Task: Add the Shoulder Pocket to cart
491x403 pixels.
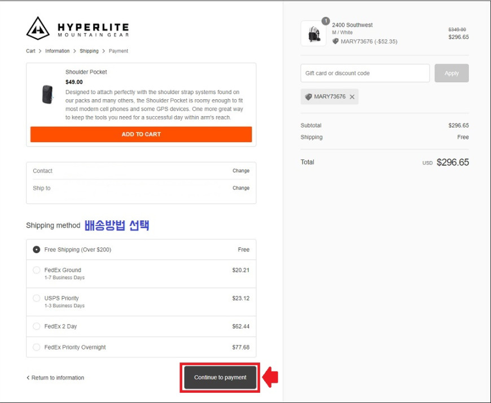Action: click(141, 135)
